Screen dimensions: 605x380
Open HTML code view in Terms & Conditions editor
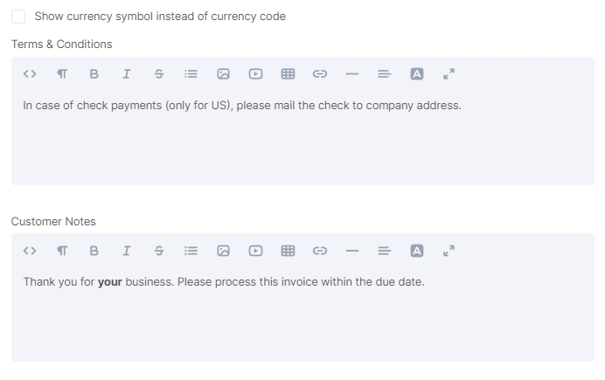click(30, 73)
